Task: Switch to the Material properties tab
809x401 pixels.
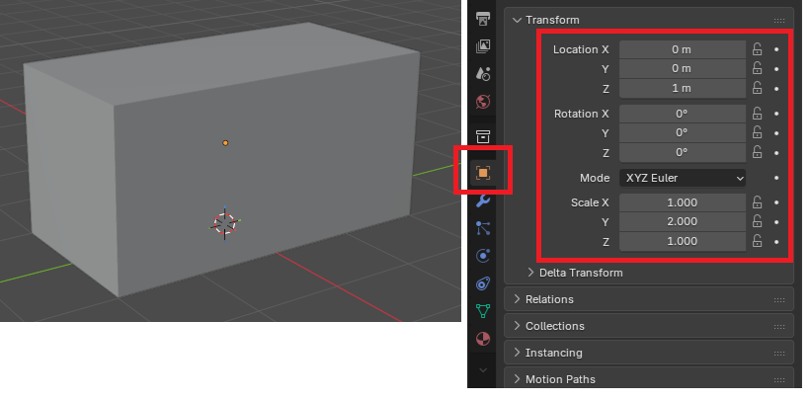Action: point(483,339)
